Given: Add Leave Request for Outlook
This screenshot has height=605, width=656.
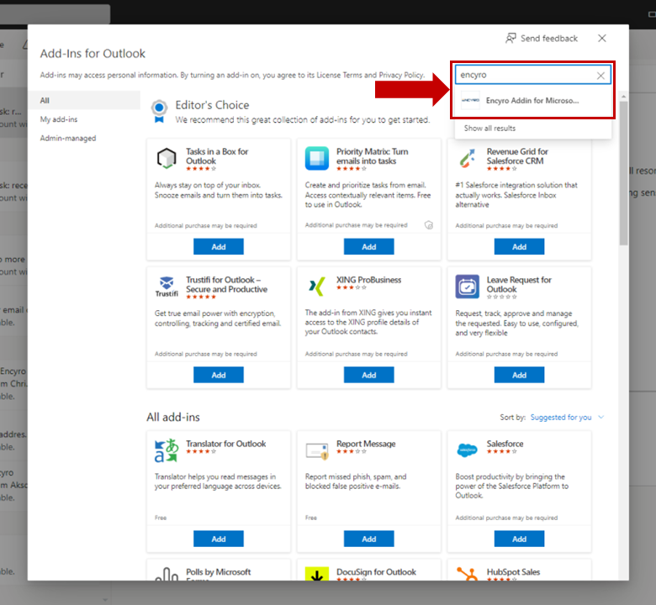Looking at the screenshot, I should coord(519,375).
